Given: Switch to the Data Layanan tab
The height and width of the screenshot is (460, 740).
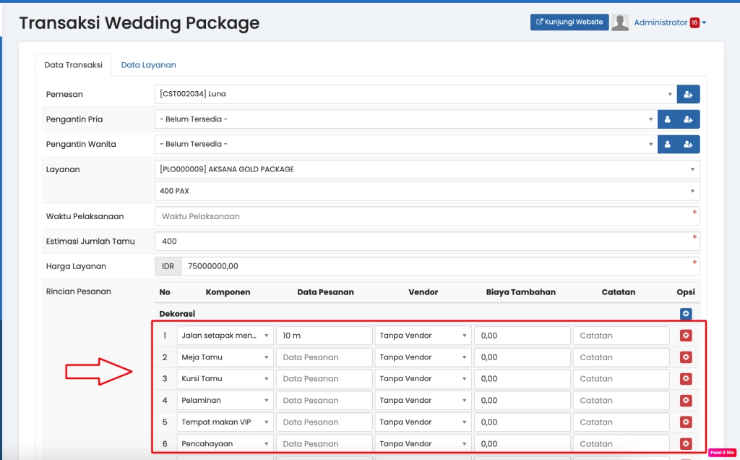Looking at the screenshot, I should pos(148,65).
